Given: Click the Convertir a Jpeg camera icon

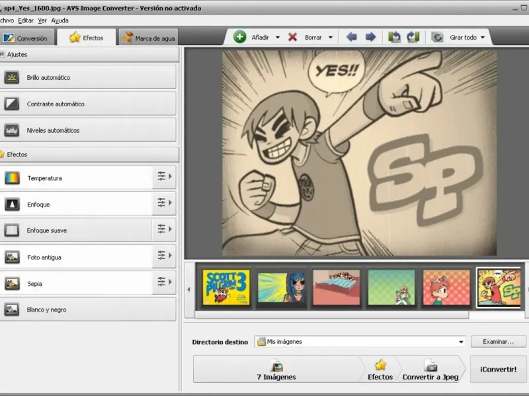Looking at the screenshot, I should [430, 366].
